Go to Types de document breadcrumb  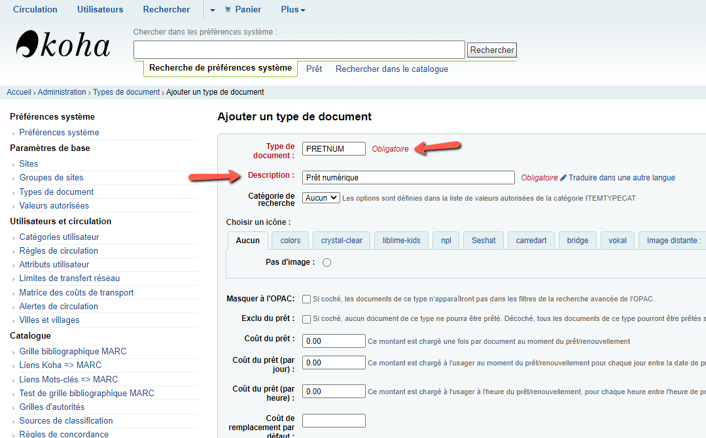click(126, 92)
